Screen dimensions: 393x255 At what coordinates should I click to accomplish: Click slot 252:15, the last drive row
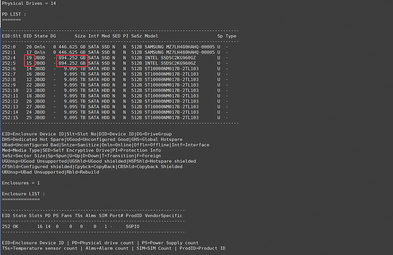click(11, 117)
